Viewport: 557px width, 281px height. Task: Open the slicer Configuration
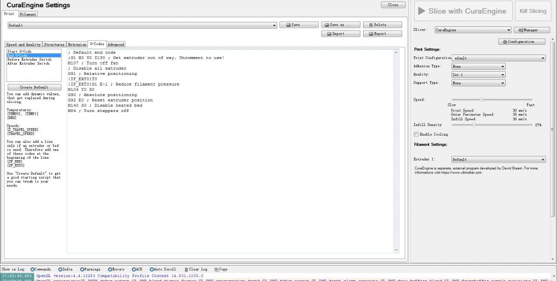[522, 42]
